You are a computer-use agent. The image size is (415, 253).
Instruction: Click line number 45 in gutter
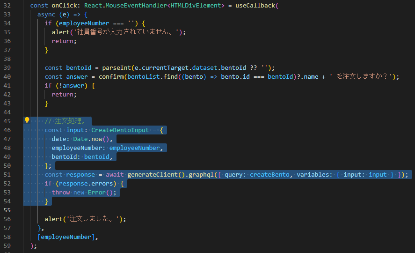pos(7,121)
